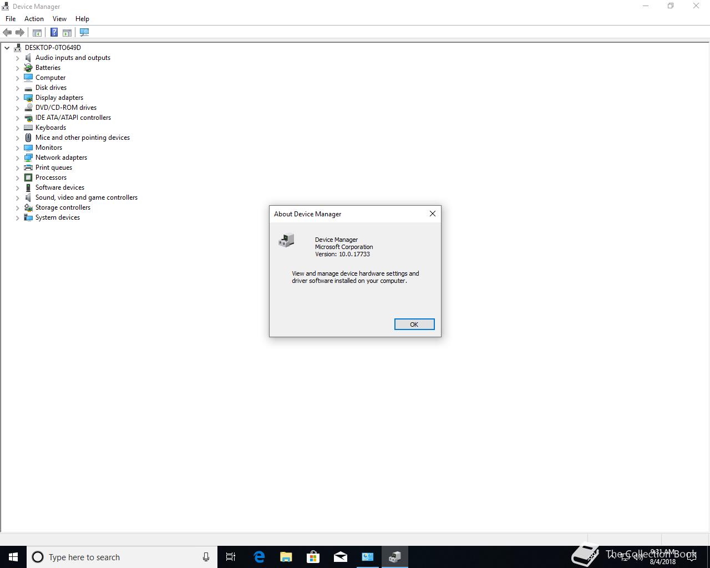Open Help via the blue question mark icon
710x568 pixels.
point(54,33)
